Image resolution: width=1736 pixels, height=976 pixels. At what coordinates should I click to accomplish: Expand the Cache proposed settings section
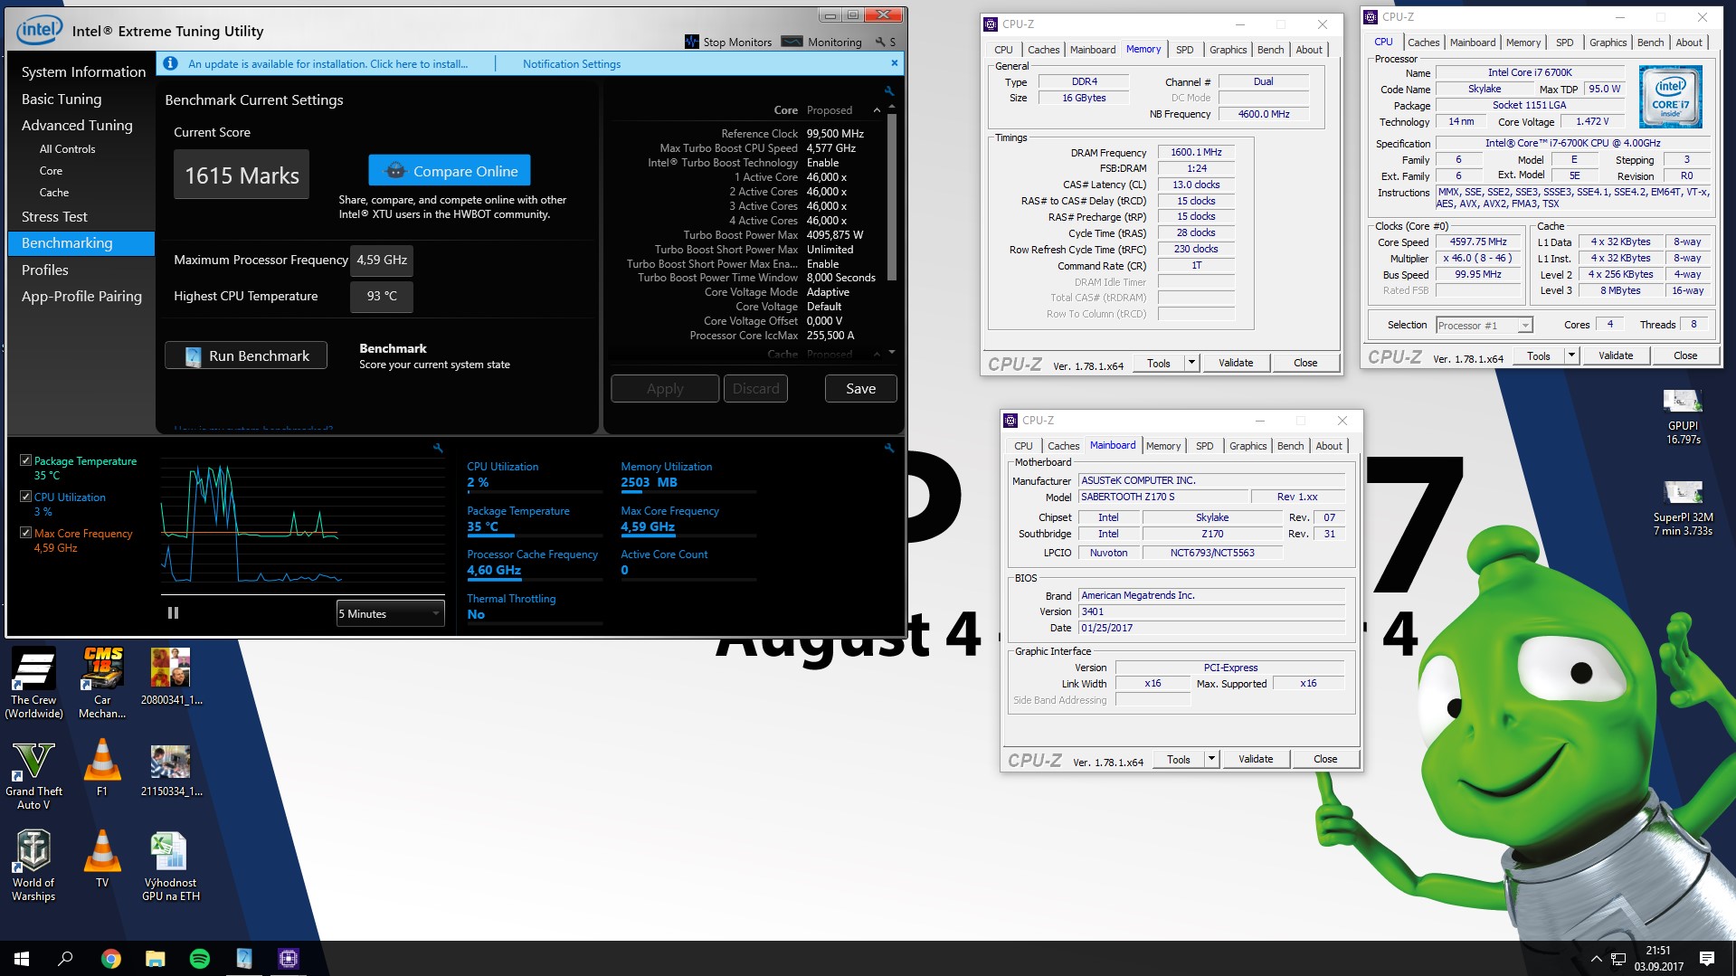coord(876,354)
